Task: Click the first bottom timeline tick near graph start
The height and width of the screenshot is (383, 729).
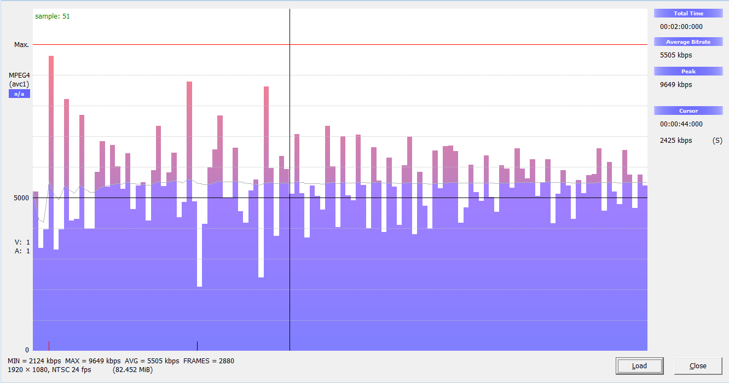Action: [x=49, y=345]
